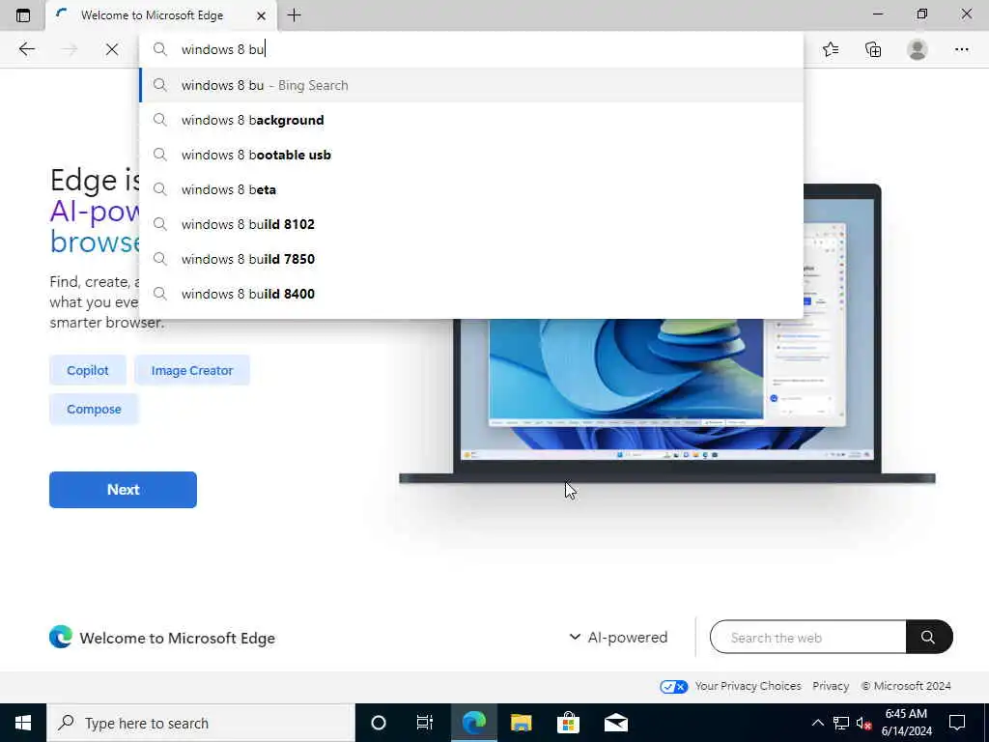
Task: Click the muted volume tray icon
Action: coord(864,723)
